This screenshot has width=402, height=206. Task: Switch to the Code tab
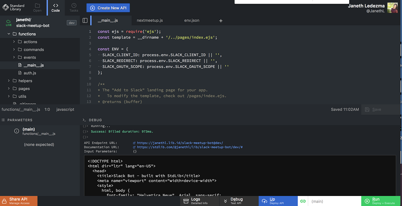(55, 7)
